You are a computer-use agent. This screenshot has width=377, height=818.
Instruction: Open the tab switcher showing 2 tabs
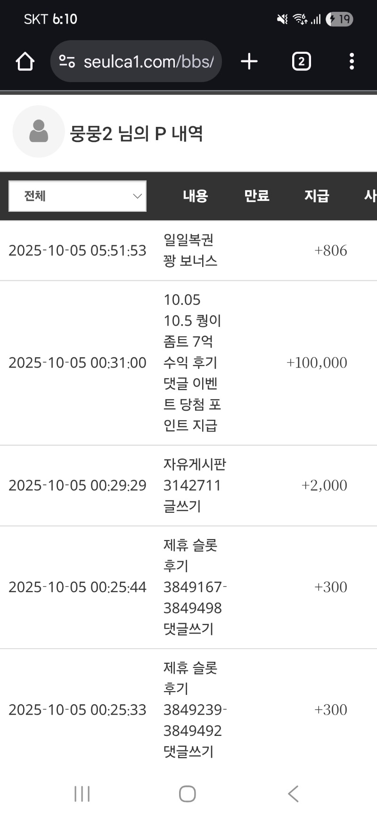[x=302, y=61]
